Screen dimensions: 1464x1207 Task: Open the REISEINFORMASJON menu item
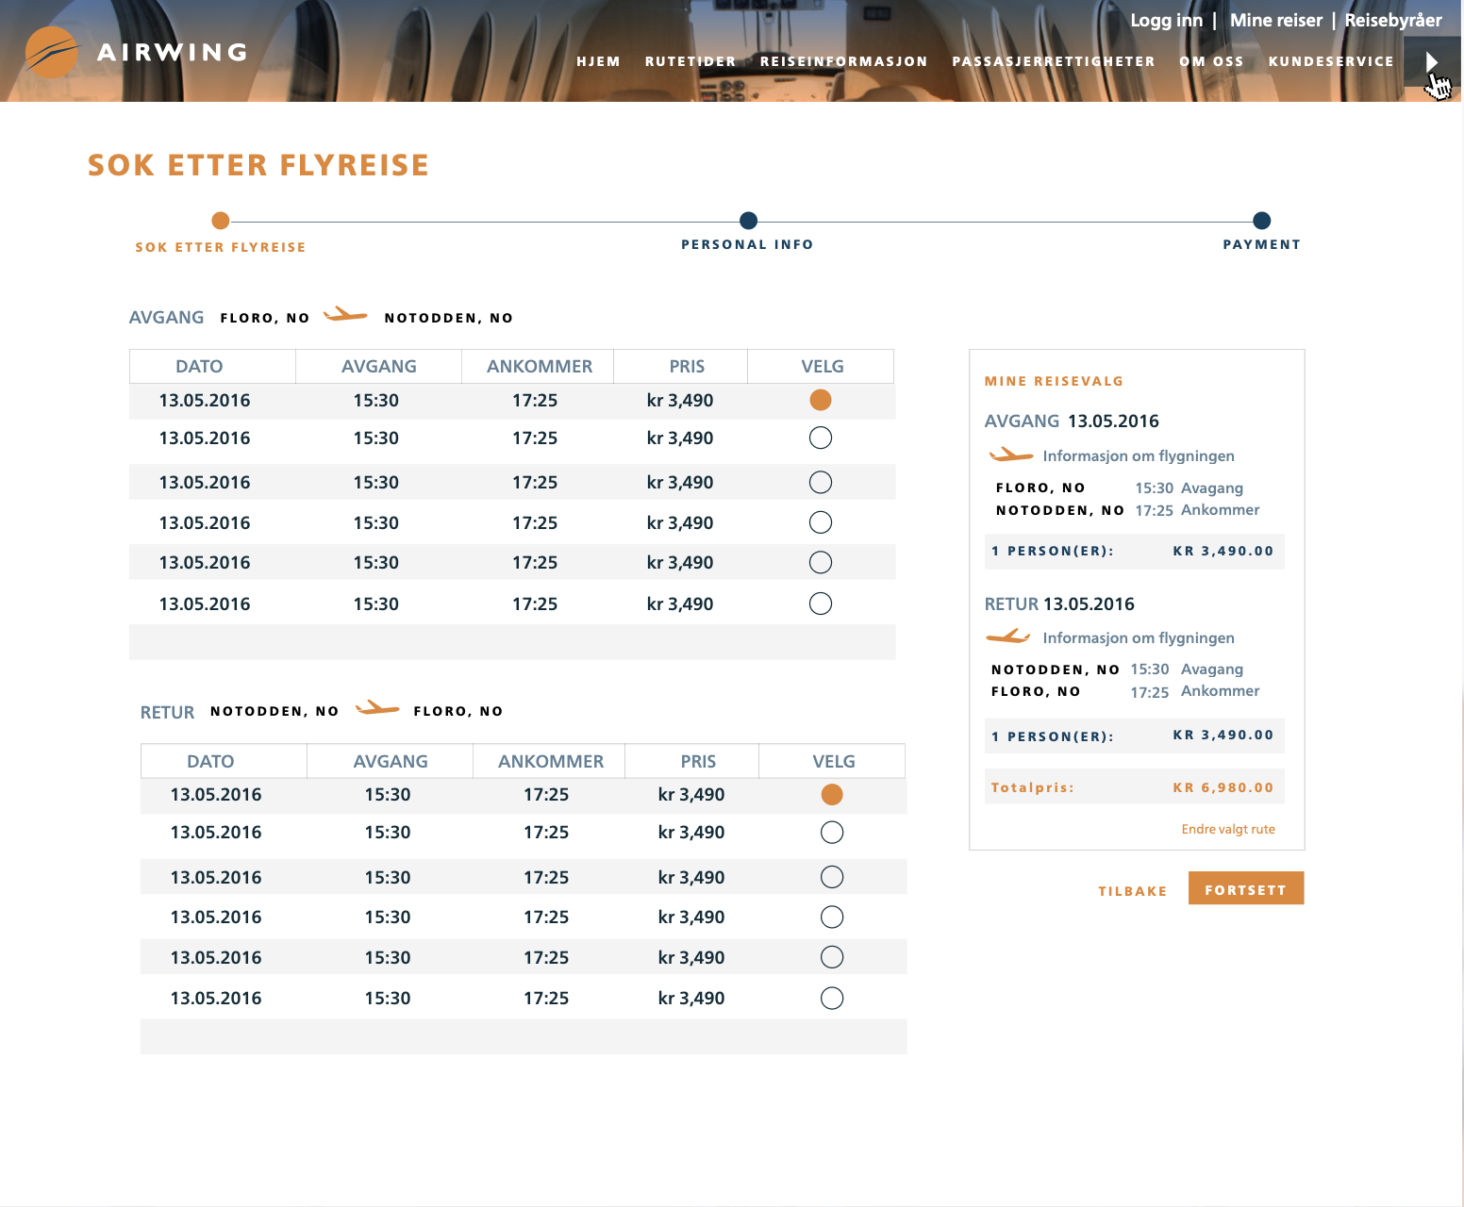(x=844, y=61)
